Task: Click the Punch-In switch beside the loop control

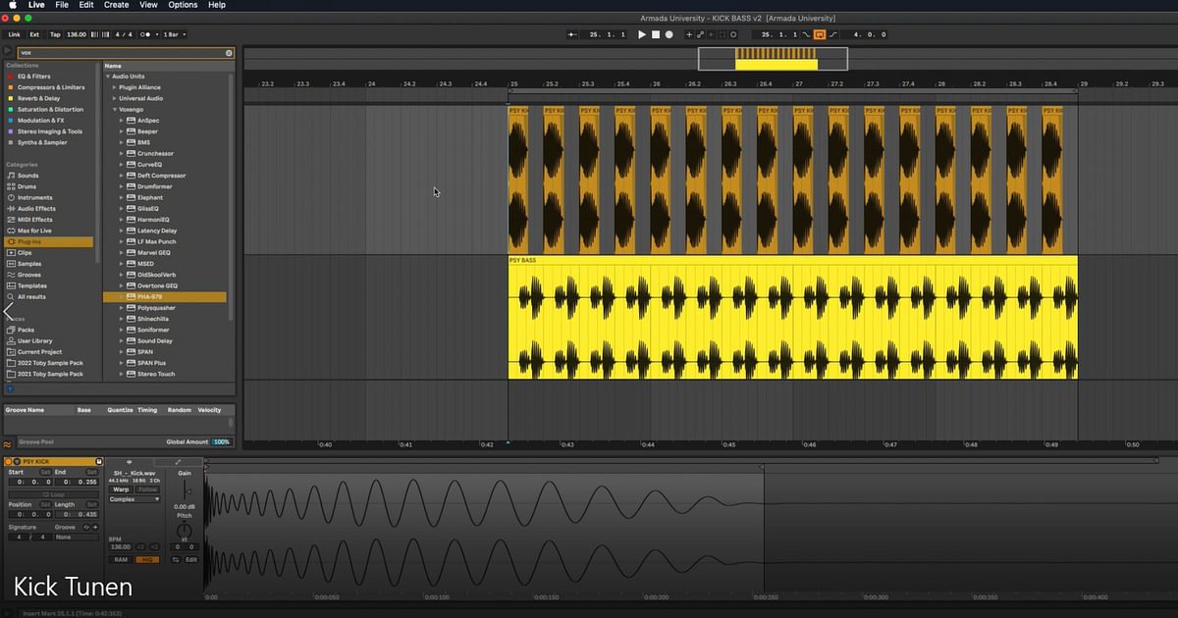Action: pyautogui.click(x=807, y=34)
